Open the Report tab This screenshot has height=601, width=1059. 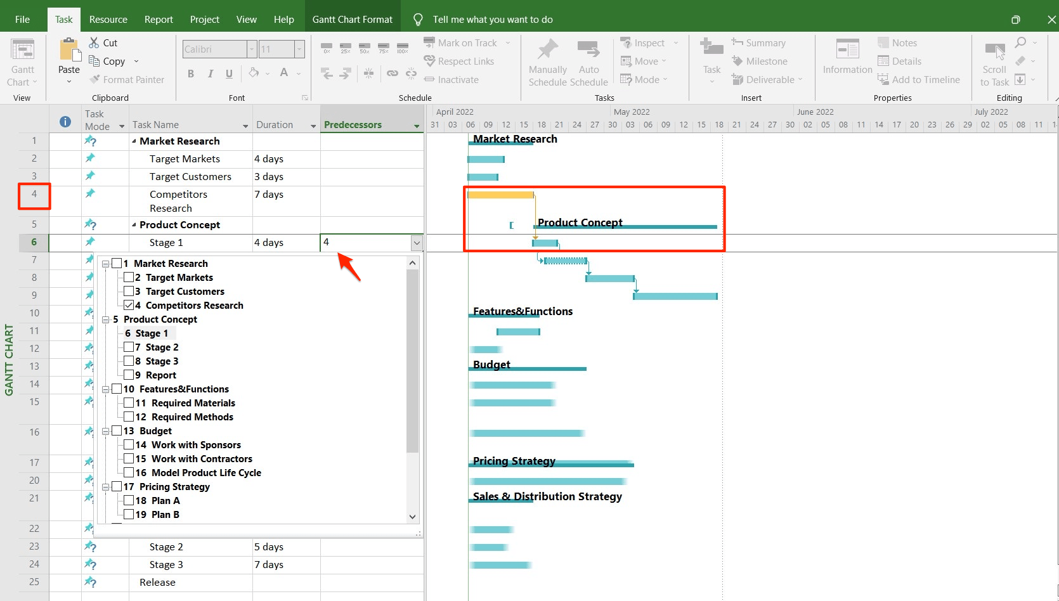pyautogui.click(x=158, y=19)
